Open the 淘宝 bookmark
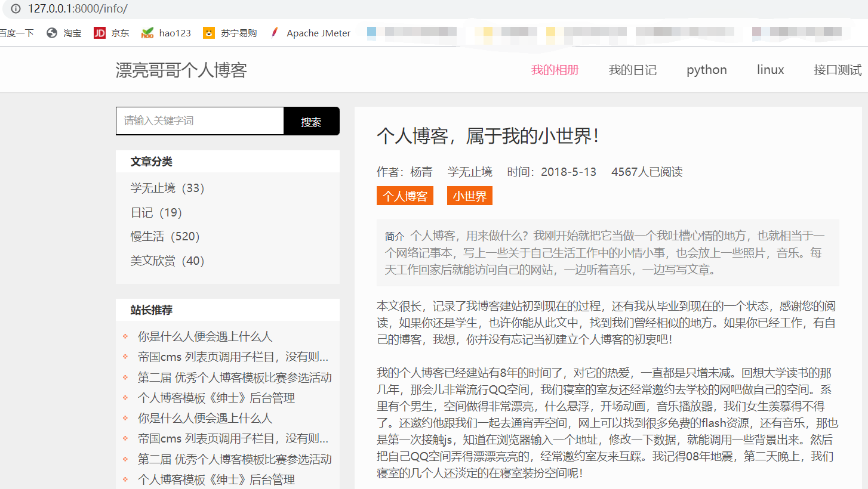Viewport: 868px width, 489px height. point(64,33)
